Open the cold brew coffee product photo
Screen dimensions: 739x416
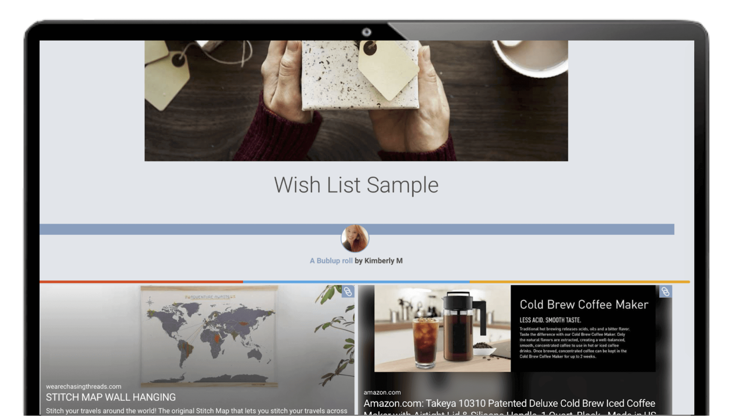point(443,328)
